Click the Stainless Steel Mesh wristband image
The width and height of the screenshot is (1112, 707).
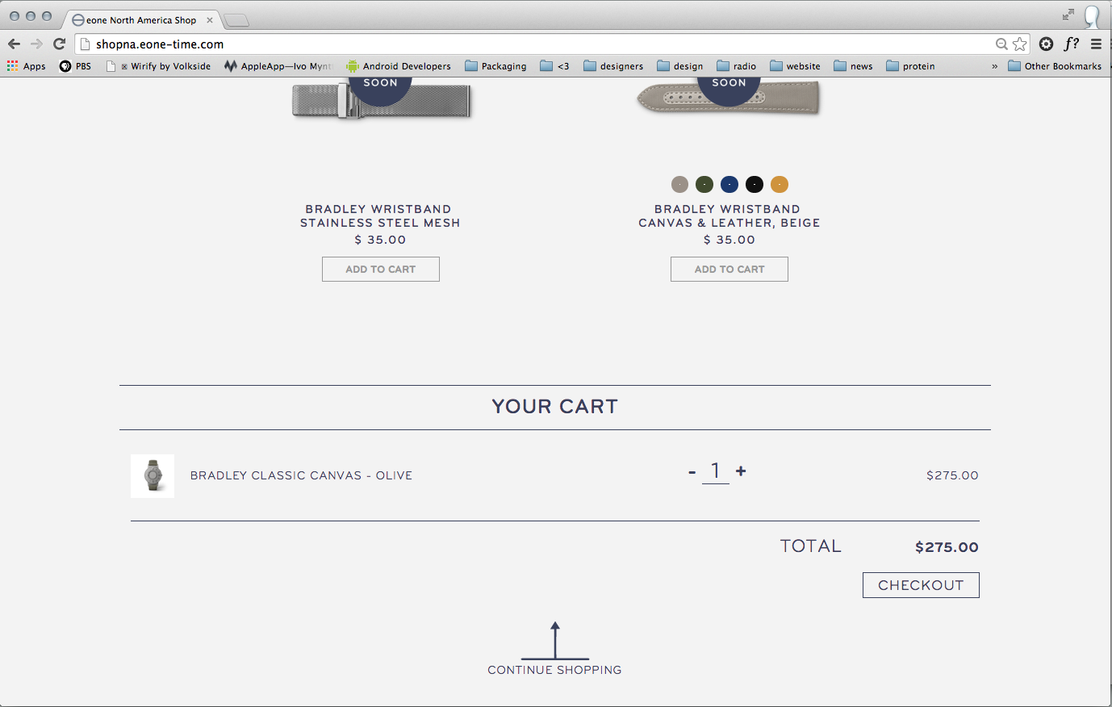tap(381, 100)
